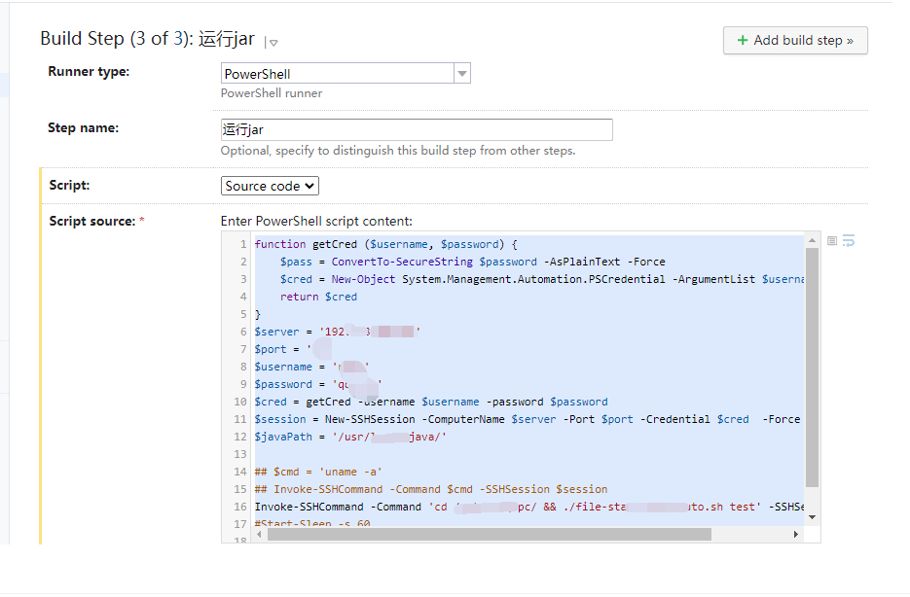Viewport: 910px width, 597px height.
Task: Open the parameter list icon beside editor
Action: click(x=832, y=240)
